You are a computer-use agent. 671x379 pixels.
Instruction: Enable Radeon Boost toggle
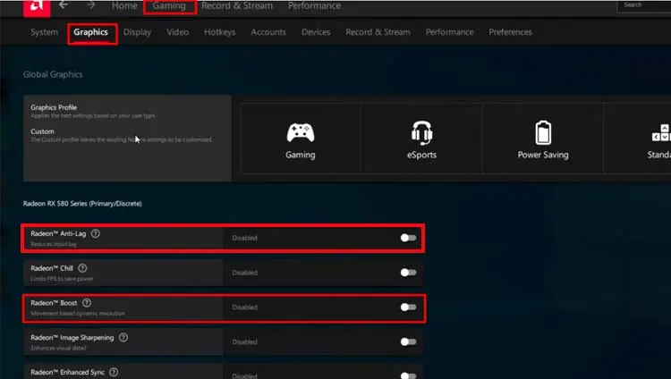[408, 307]
